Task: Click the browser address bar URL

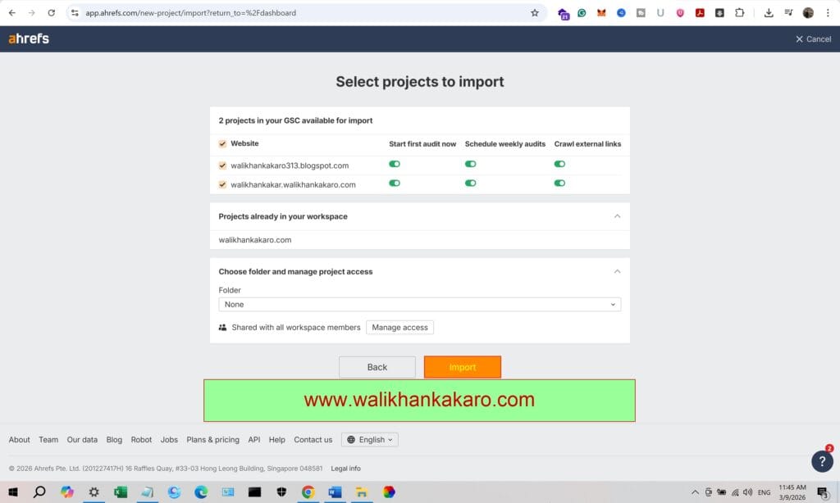Action: (x=190, y=13)
